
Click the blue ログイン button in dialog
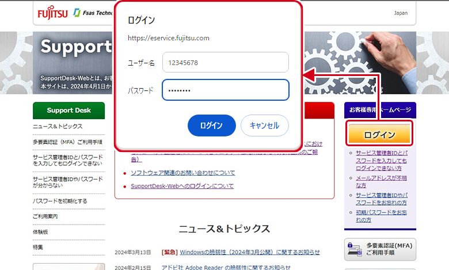[212, 126]
